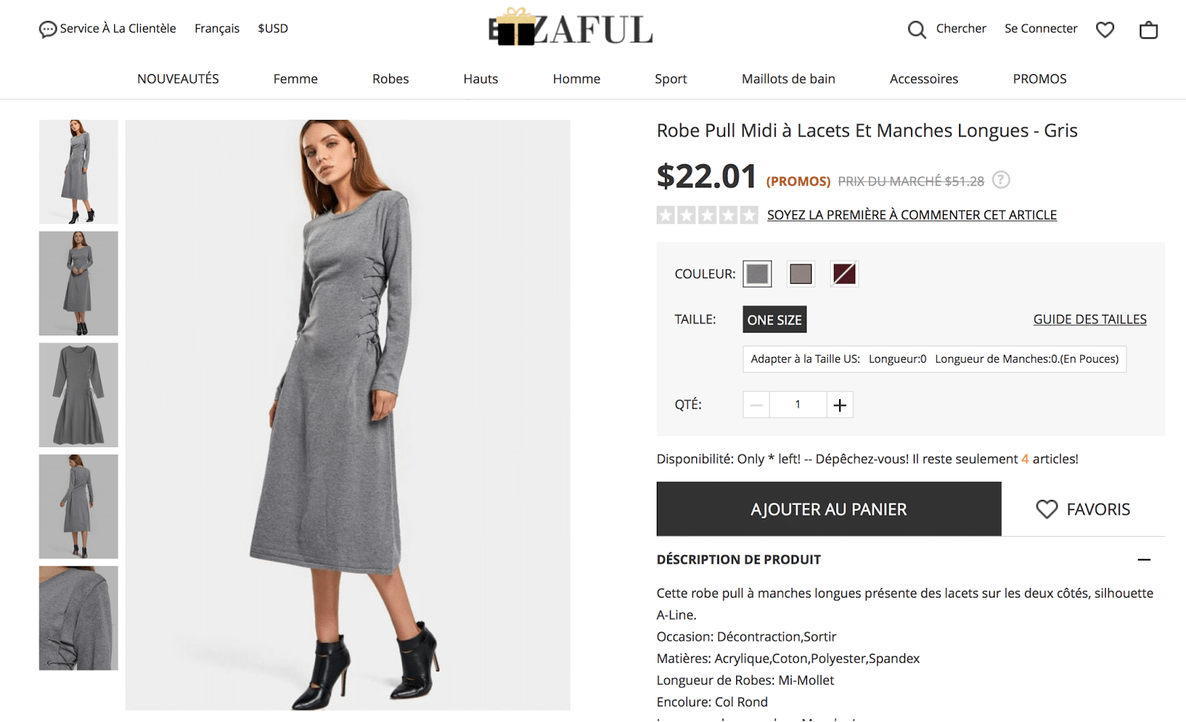Click the star rating icons

point(707,215)
